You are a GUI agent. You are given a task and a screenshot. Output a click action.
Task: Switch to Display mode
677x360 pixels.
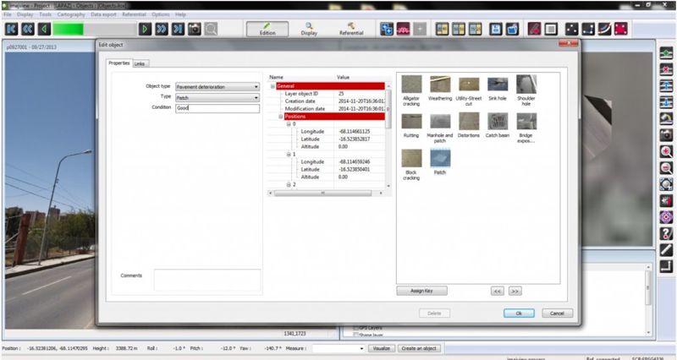pyautogui.click(x=309, y=30)
